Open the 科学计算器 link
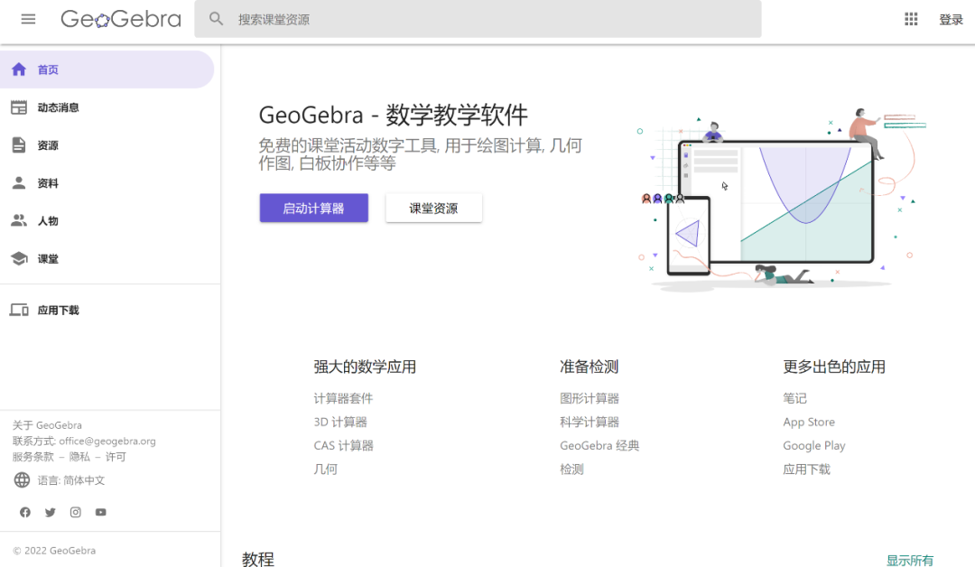This screenshot has width=975, height=567. click(x=590, y=423)
